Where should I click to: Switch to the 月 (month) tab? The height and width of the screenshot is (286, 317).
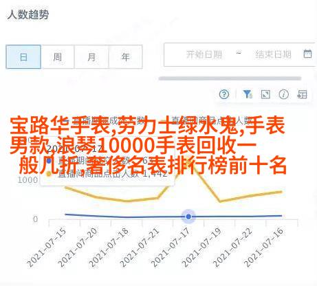pos(91,57)
